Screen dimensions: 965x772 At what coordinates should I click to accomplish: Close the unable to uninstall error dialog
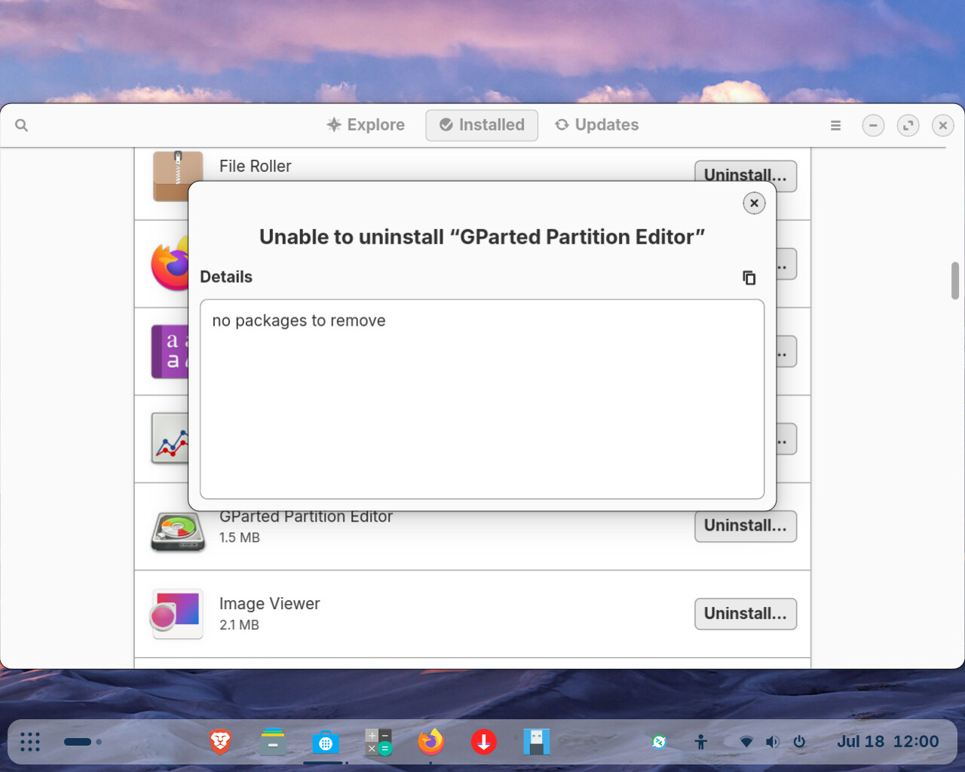click(754, 203)
